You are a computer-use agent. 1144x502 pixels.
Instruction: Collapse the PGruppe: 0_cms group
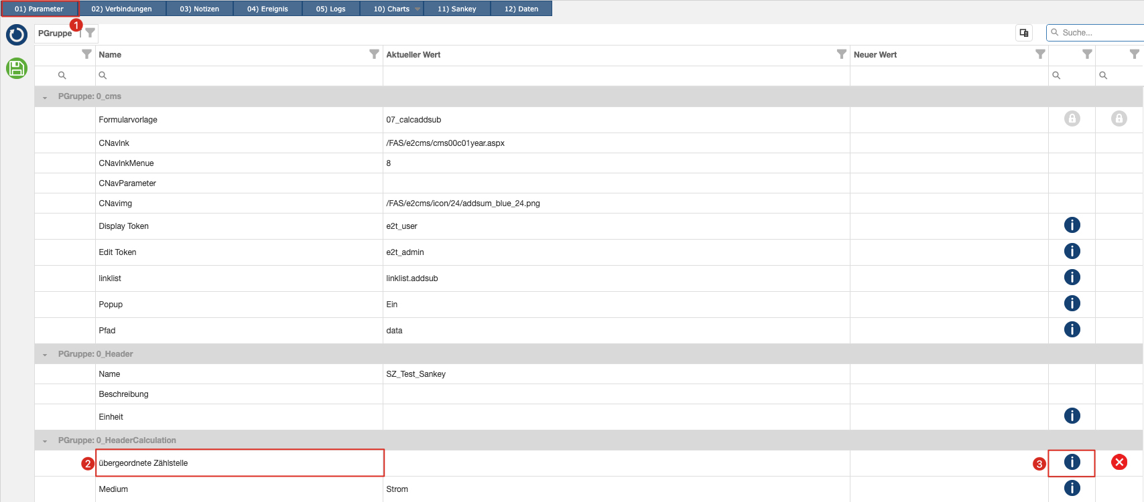coord(45,97)
